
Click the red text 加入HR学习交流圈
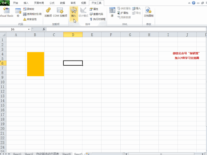point(187,58)
